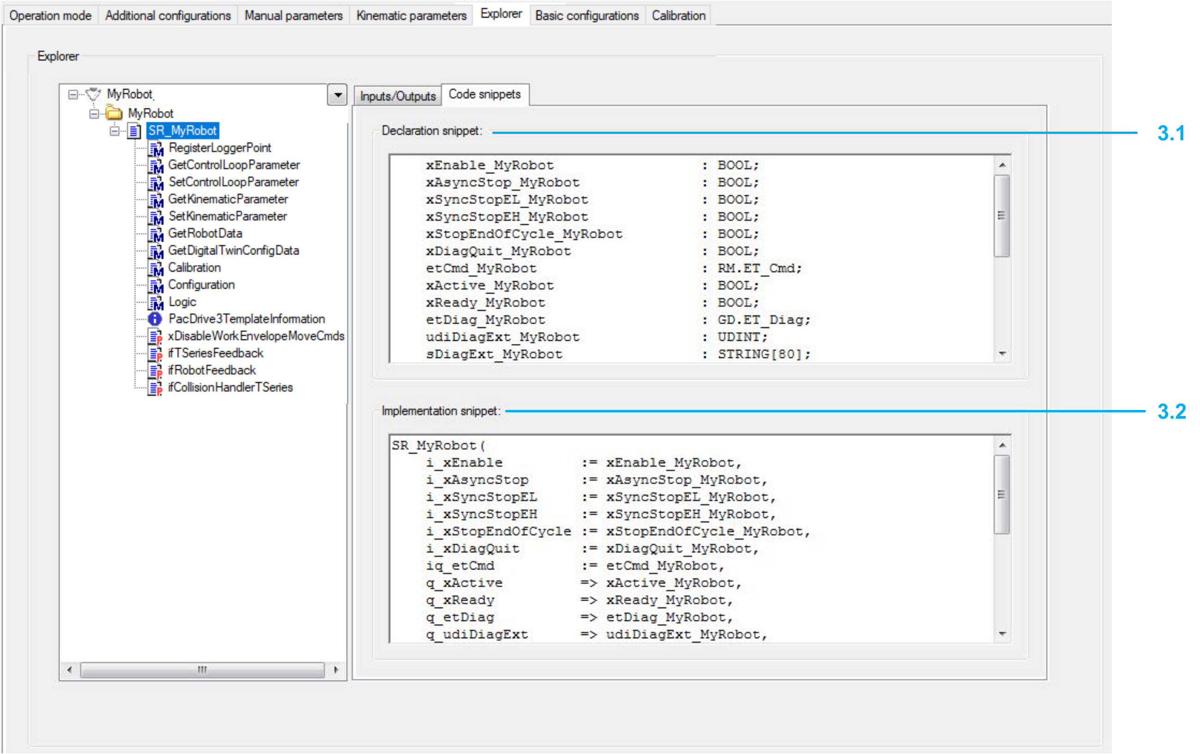
Task: Collapse the root MyRobot tree node
Action: pyautogui.click(x=73, y=95)
